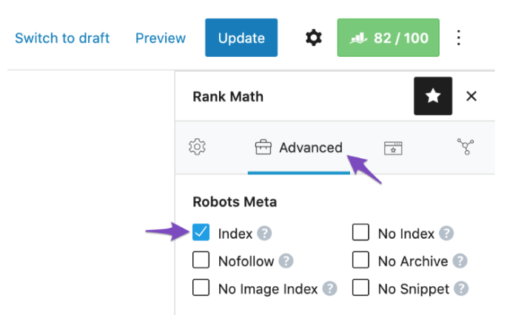The height and width of the screenshot is (315, 507).
Task: Select the Advanced tab
Action: (x=299, y=148)
